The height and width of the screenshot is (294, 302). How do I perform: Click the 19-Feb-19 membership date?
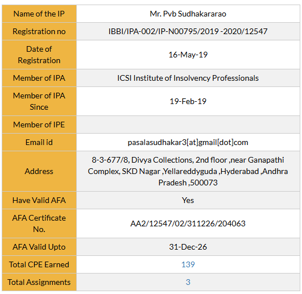tap(188, 101)
